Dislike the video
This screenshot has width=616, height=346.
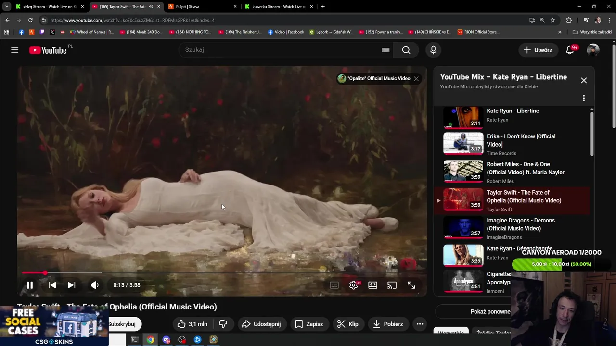coord(223,324)
